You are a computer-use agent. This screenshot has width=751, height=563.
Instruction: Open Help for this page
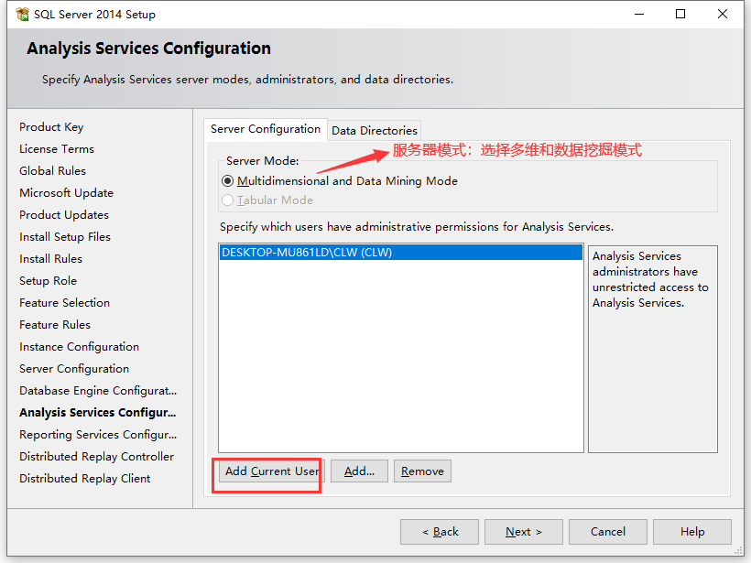click(x=692, y=532)
